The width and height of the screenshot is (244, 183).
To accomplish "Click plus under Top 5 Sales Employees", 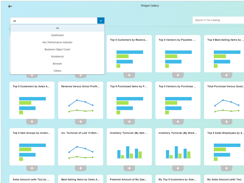I will coord(226,168).
